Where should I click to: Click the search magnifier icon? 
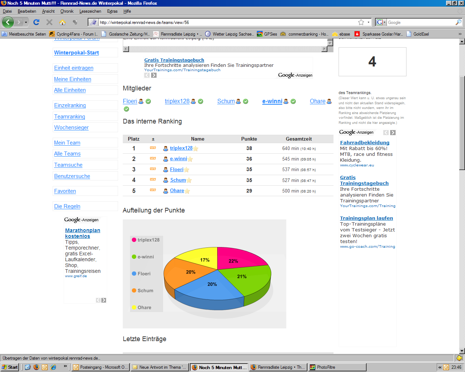(x=458, y=22)
